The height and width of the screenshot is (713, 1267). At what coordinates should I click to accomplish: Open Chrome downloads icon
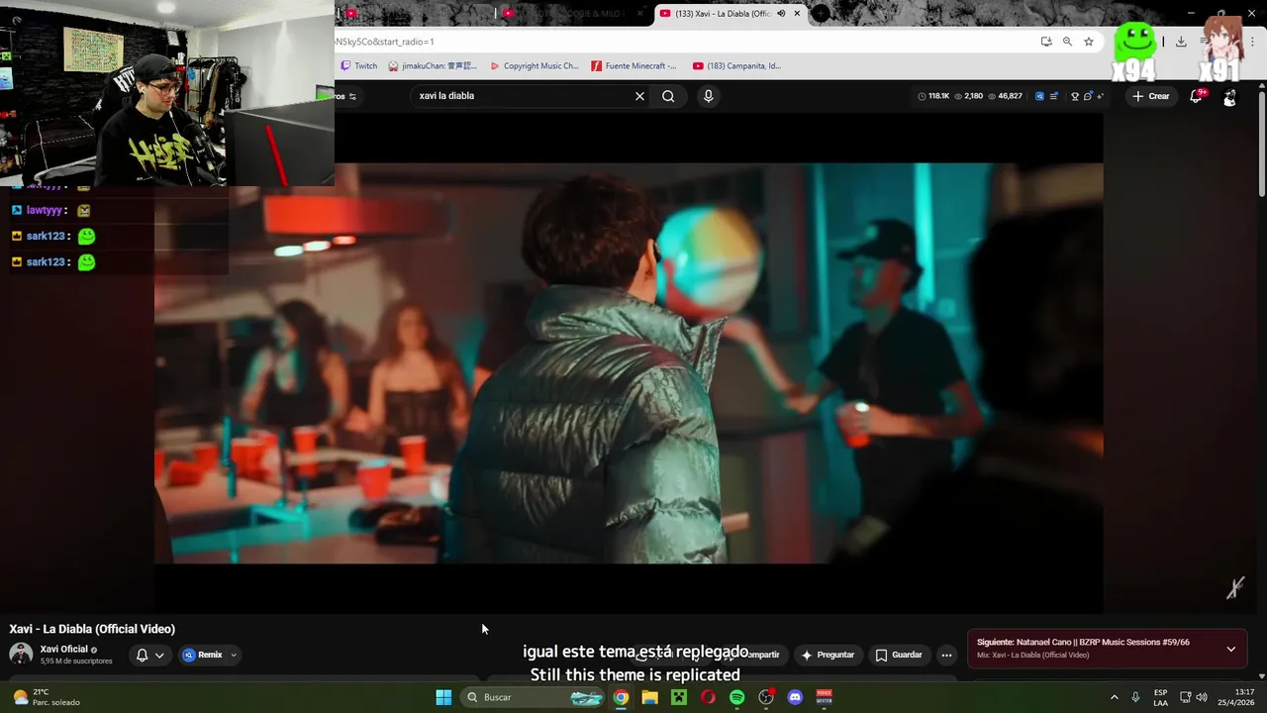point(1181,42)
